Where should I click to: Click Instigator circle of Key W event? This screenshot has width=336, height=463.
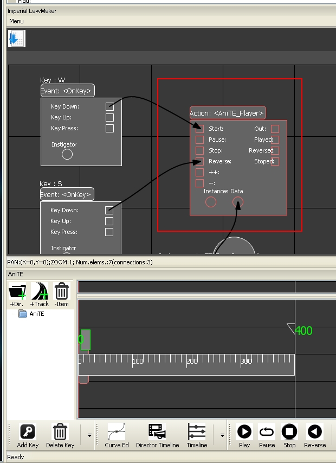[x=67, y=154]
